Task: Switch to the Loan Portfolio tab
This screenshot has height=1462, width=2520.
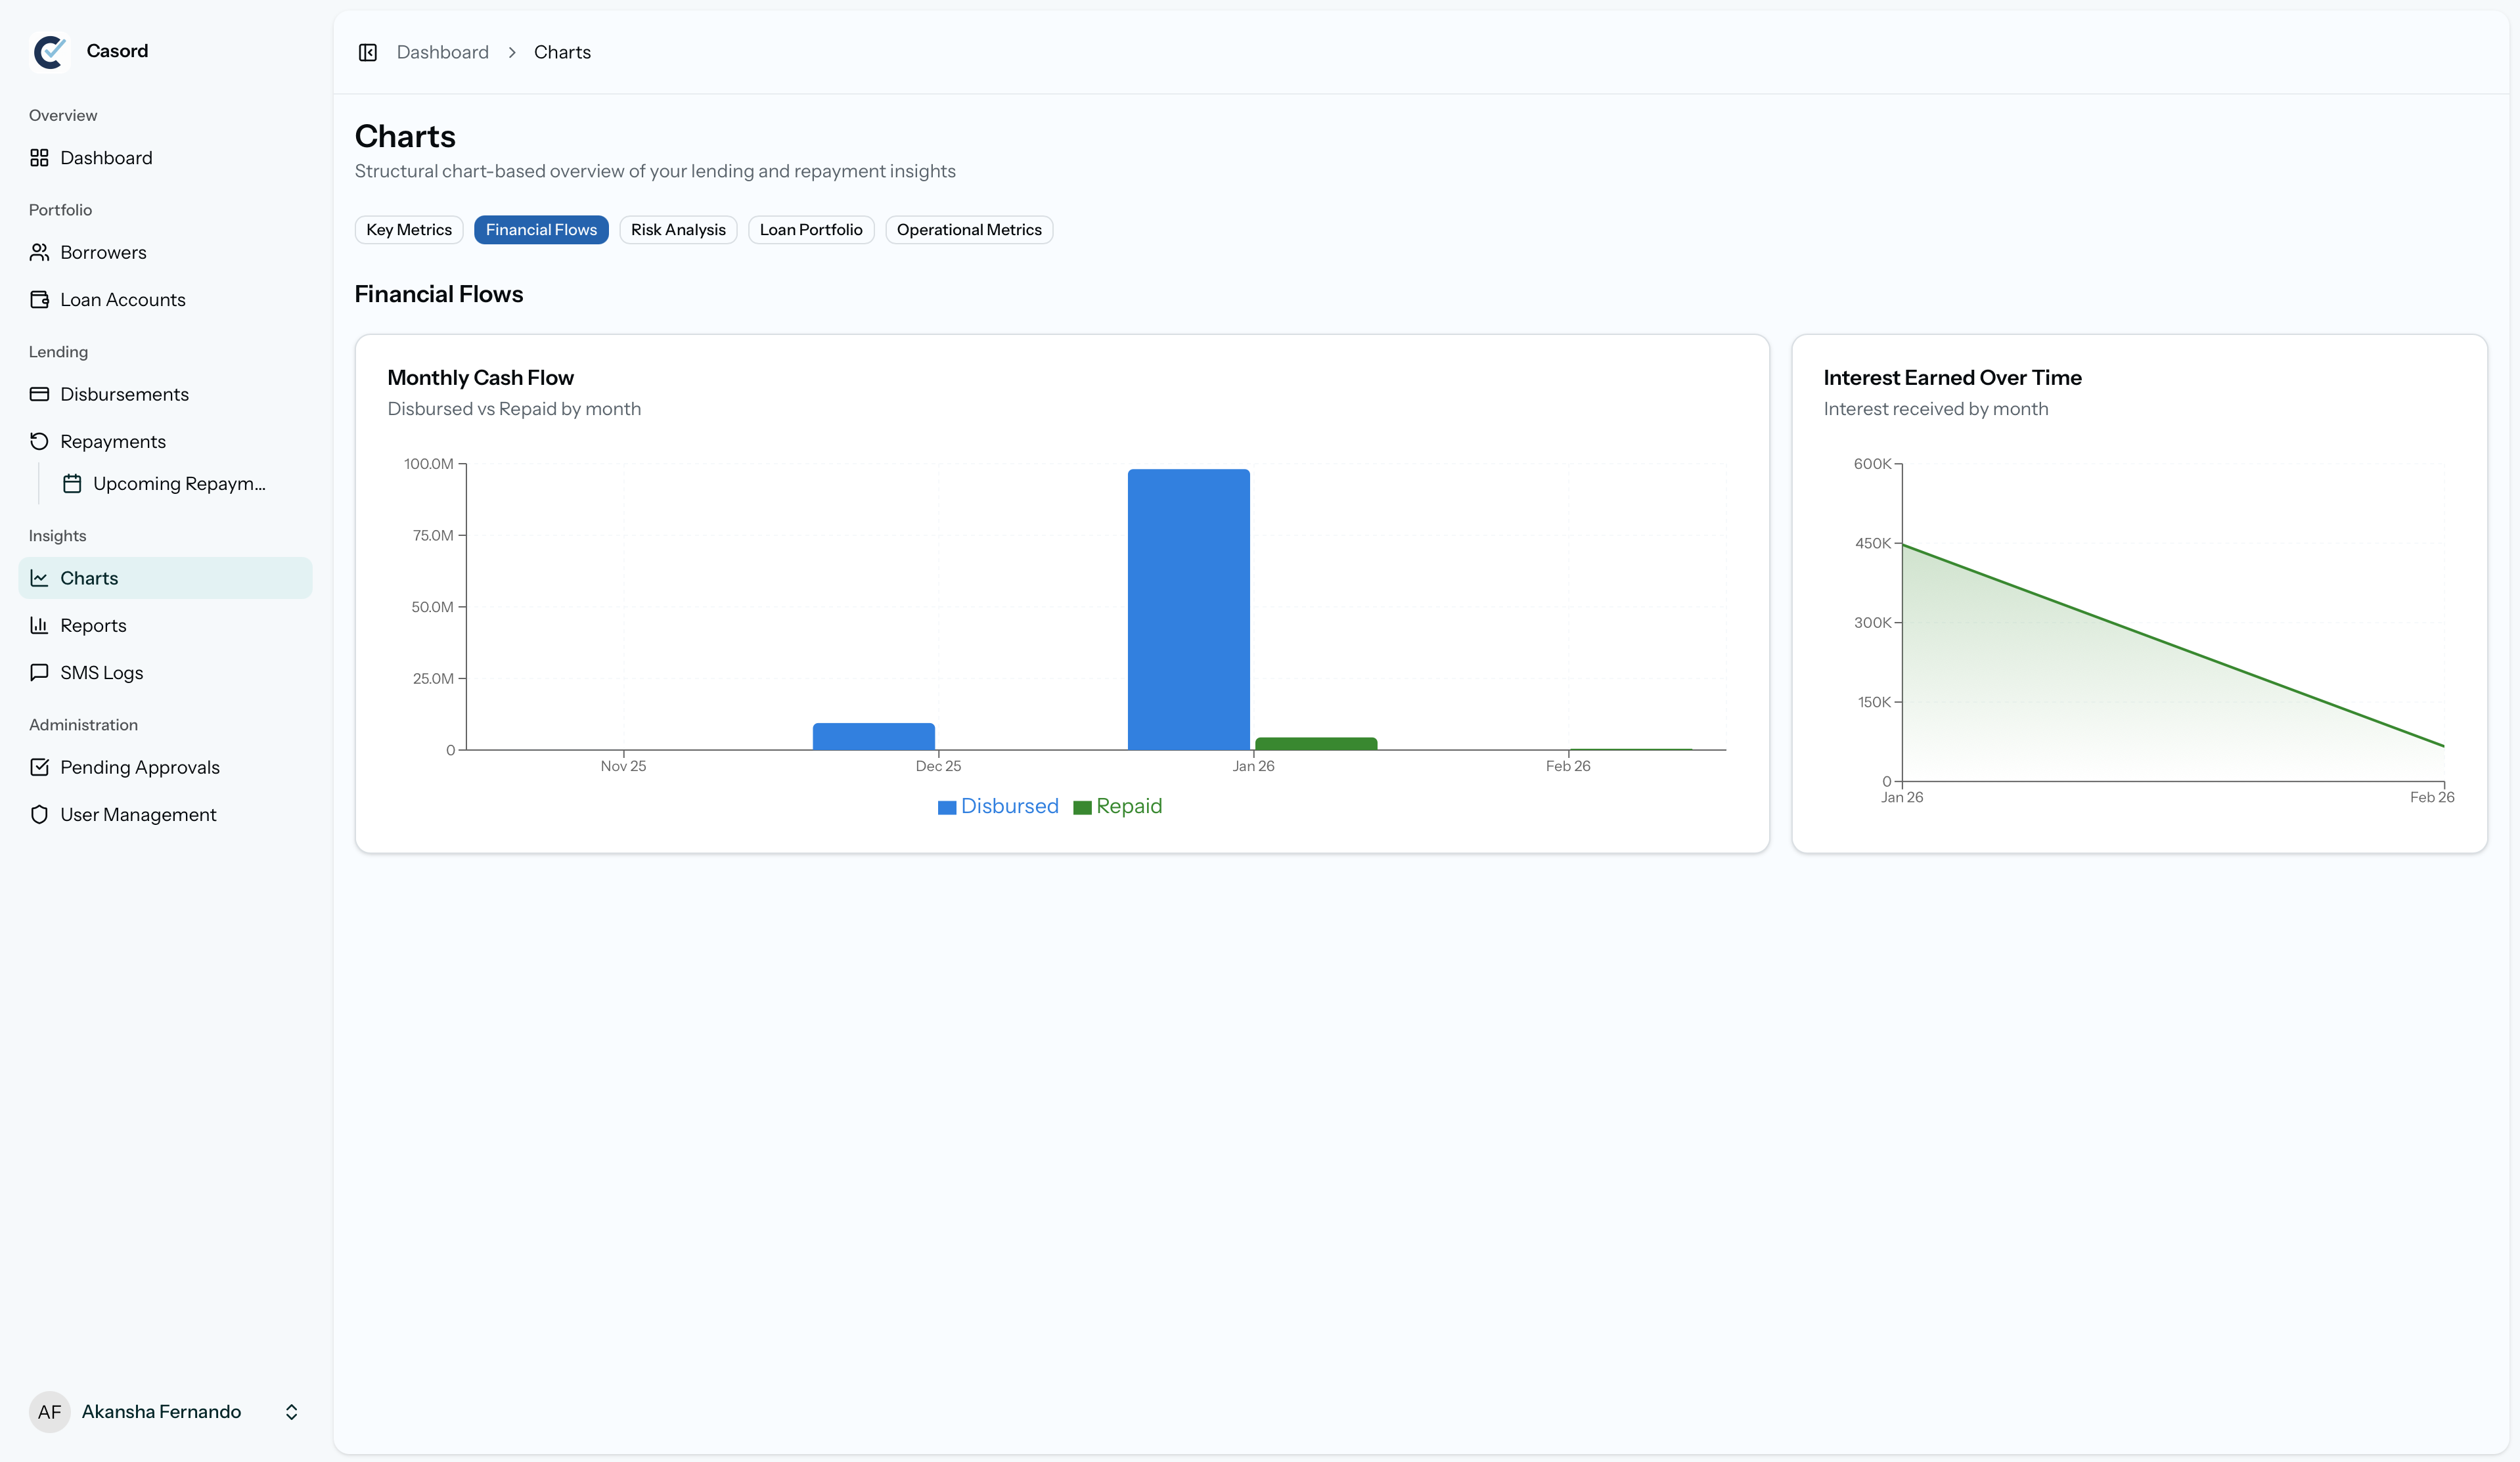Action: [810, 230]
